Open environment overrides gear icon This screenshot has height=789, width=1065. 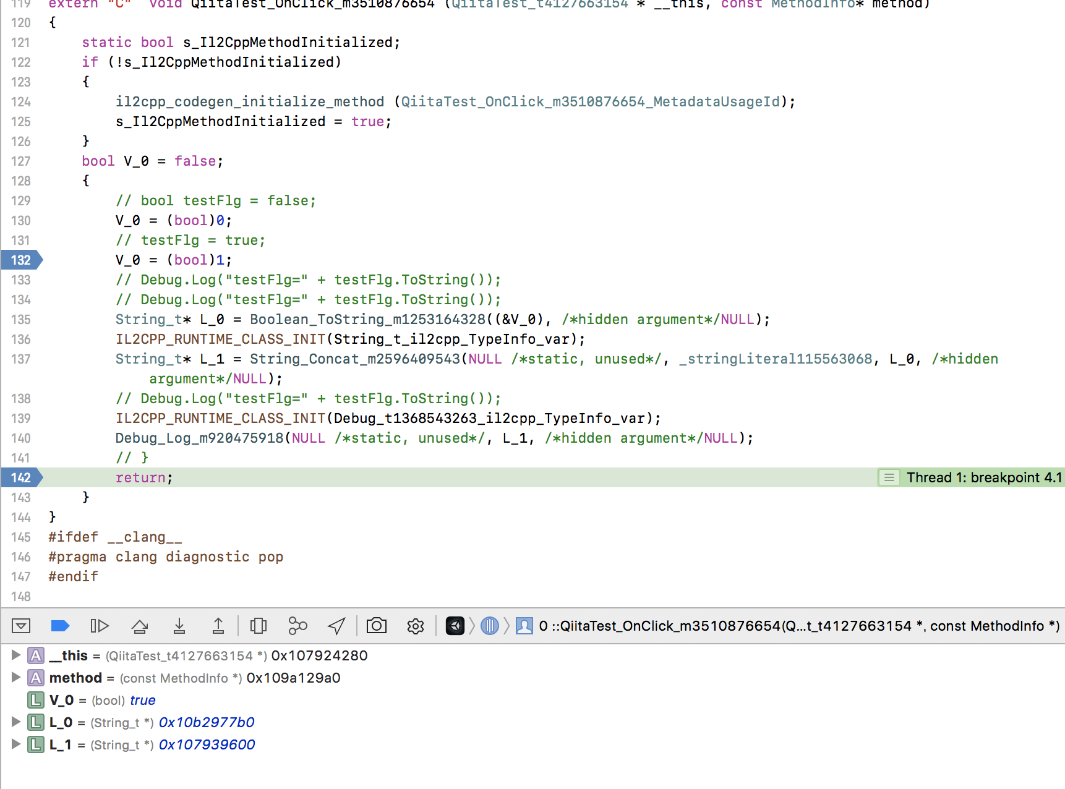pyautogui.click(x=416, y=626)
